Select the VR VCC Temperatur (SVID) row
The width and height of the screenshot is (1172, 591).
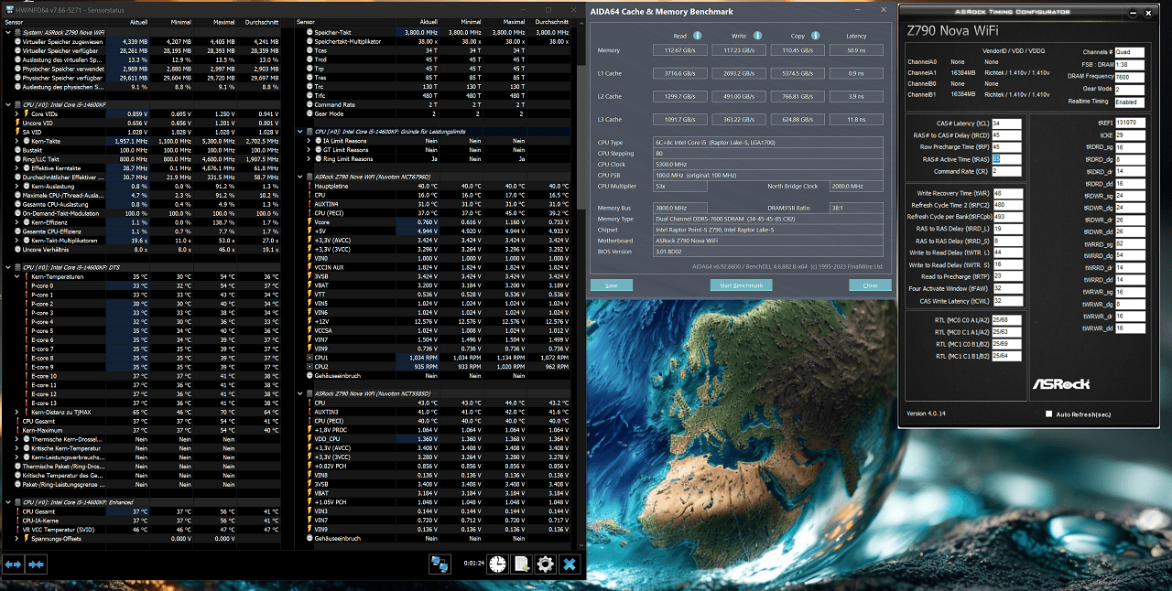(149, 529)
